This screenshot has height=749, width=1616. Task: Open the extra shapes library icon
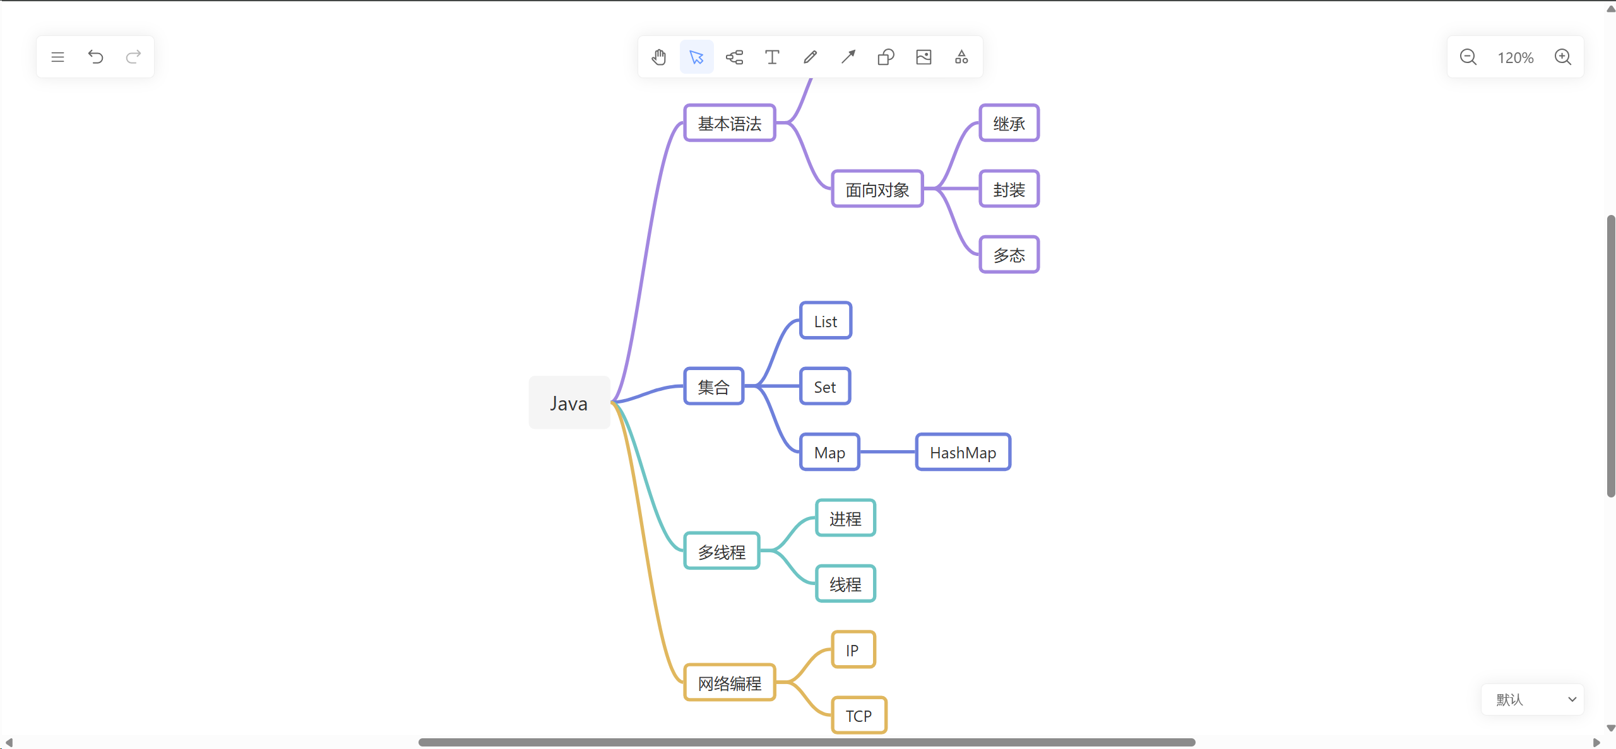point(961,57)
